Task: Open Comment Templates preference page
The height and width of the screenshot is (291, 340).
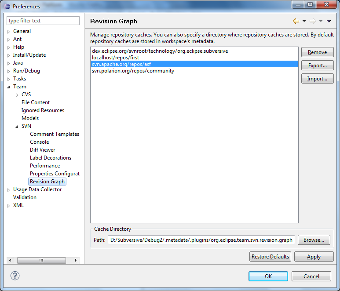Action: [55, 134]
